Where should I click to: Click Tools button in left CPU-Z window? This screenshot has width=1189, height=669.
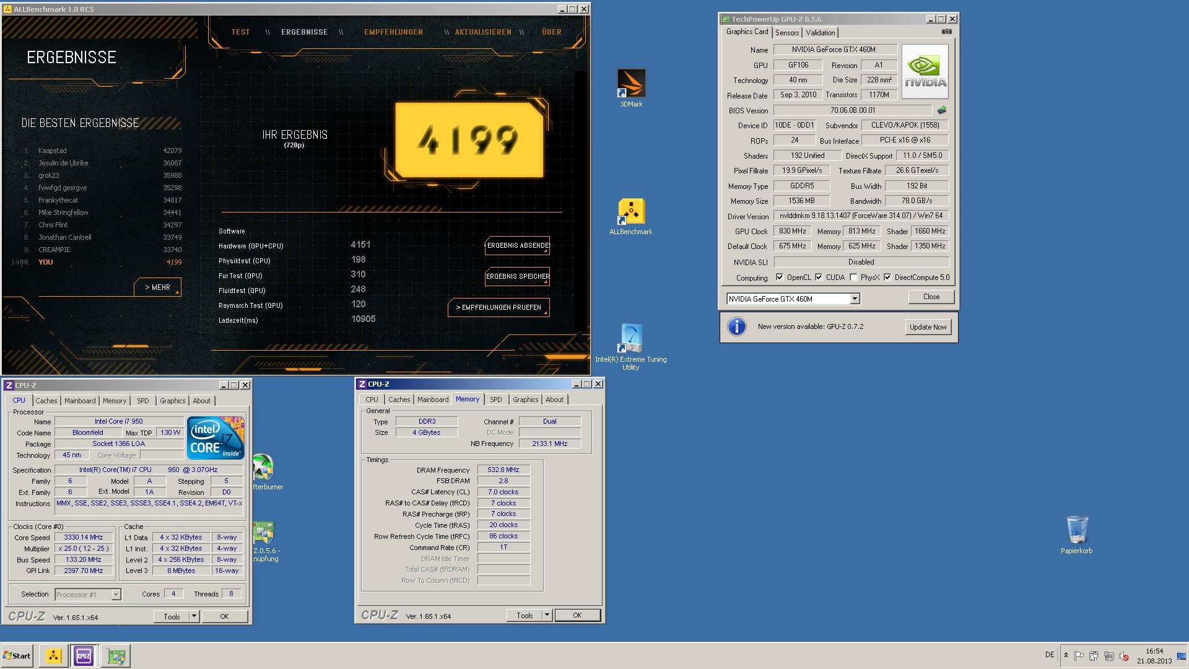172,616
